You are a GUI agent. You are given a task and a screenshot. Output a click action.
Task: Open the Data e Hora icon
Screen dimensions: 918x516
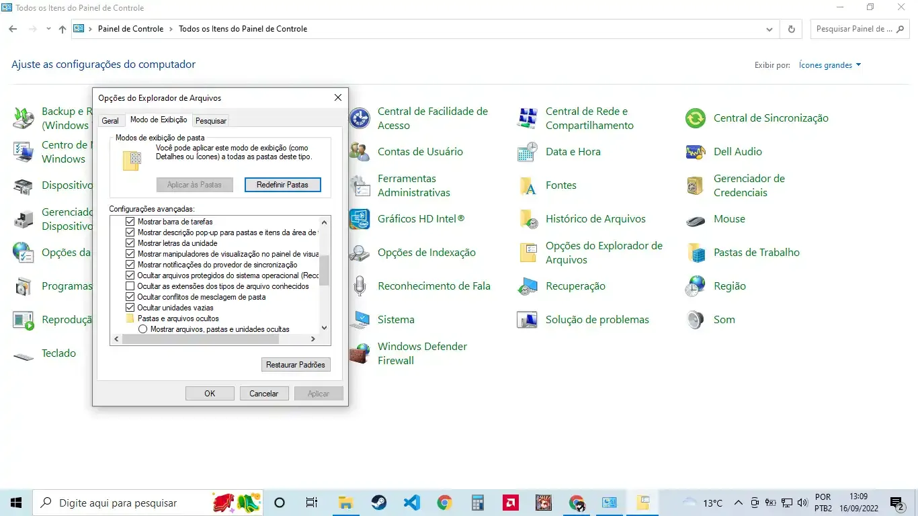[528, 152]
